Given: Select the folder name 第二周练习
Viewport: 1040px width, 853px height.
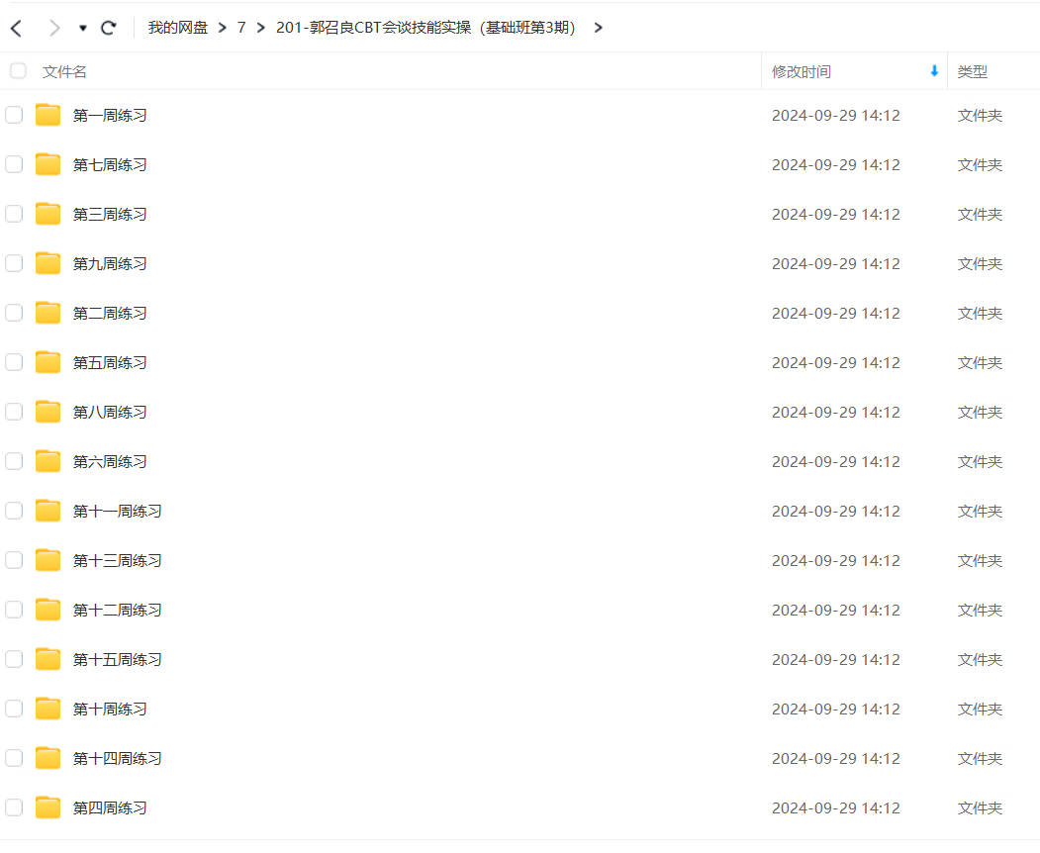Looking at the screenshot, I should [110, 313].
